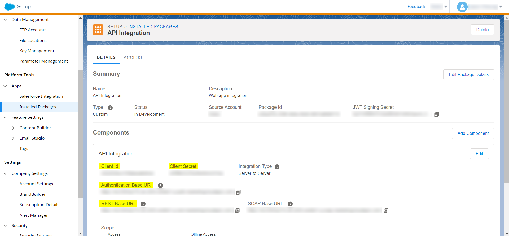Open Key Management in sidebar
Viewport: 509px width, 236px height.
tap(37, 51)
